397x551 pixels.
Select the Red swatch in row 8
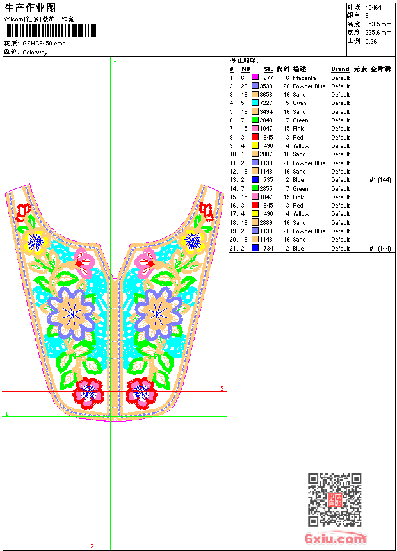(255, 137)
